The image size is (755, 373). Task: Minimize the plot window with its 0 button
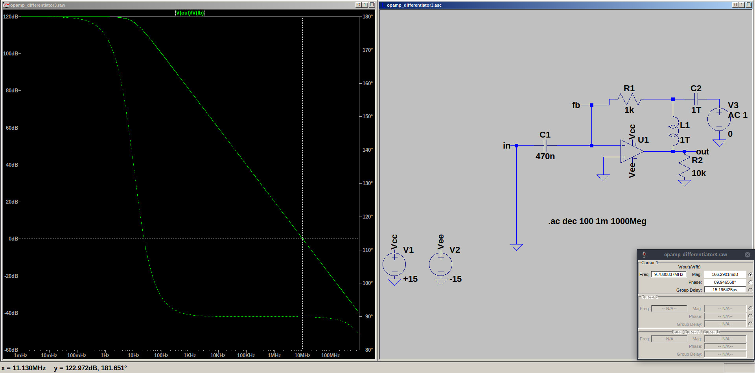pos(359,5)
